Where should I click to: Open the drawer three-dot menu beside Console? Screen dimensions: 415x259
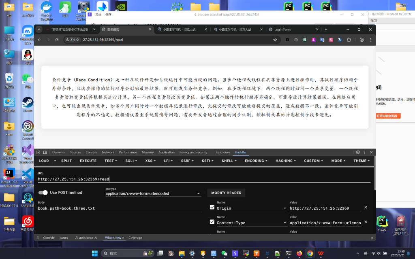point(38,238)
